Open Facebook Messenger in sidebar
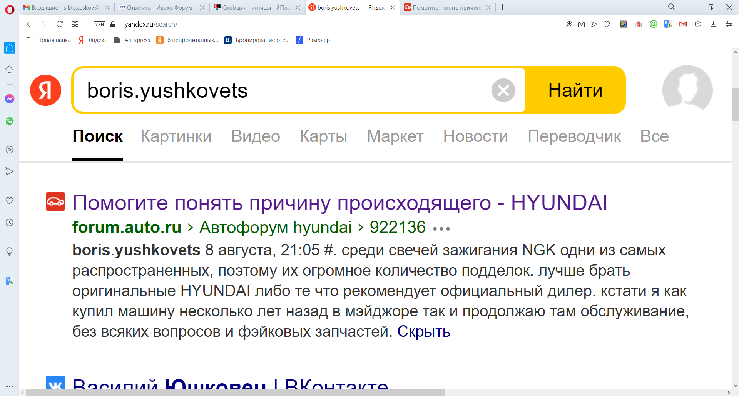 (x=10, y=99)
